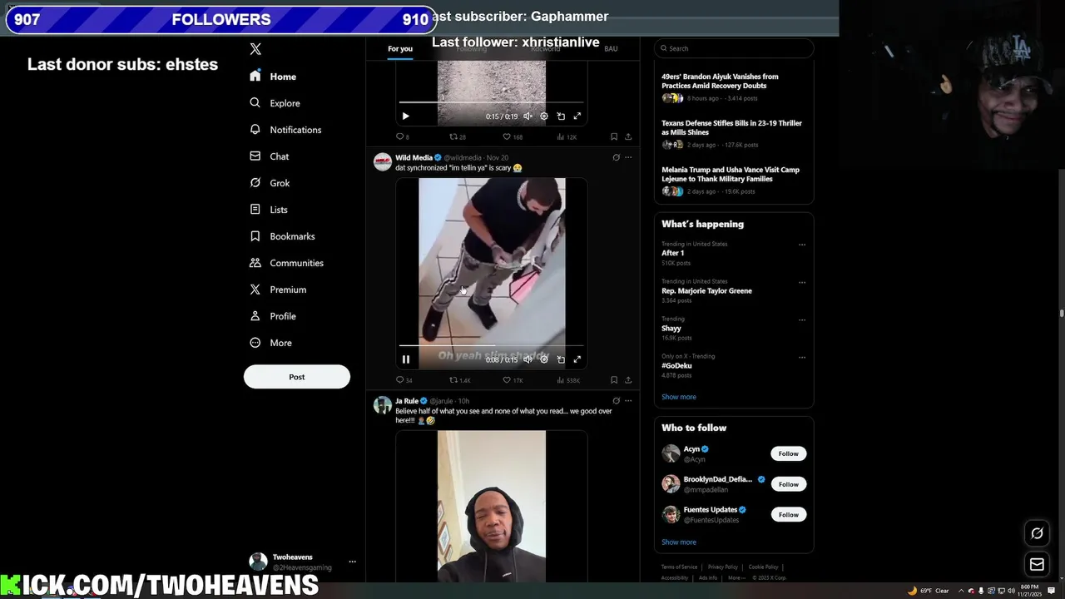The height and width of the screenshot is (599, 1065).
Task: Bookmark the Wild Media post
Action: point(614,380)
